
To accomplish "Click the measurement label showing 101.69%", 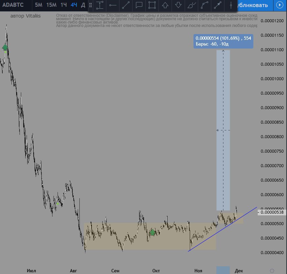I will tap(223, 41).
